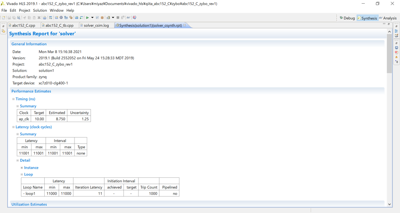
Task: Minimize the editor area
Action: (384, 23)
